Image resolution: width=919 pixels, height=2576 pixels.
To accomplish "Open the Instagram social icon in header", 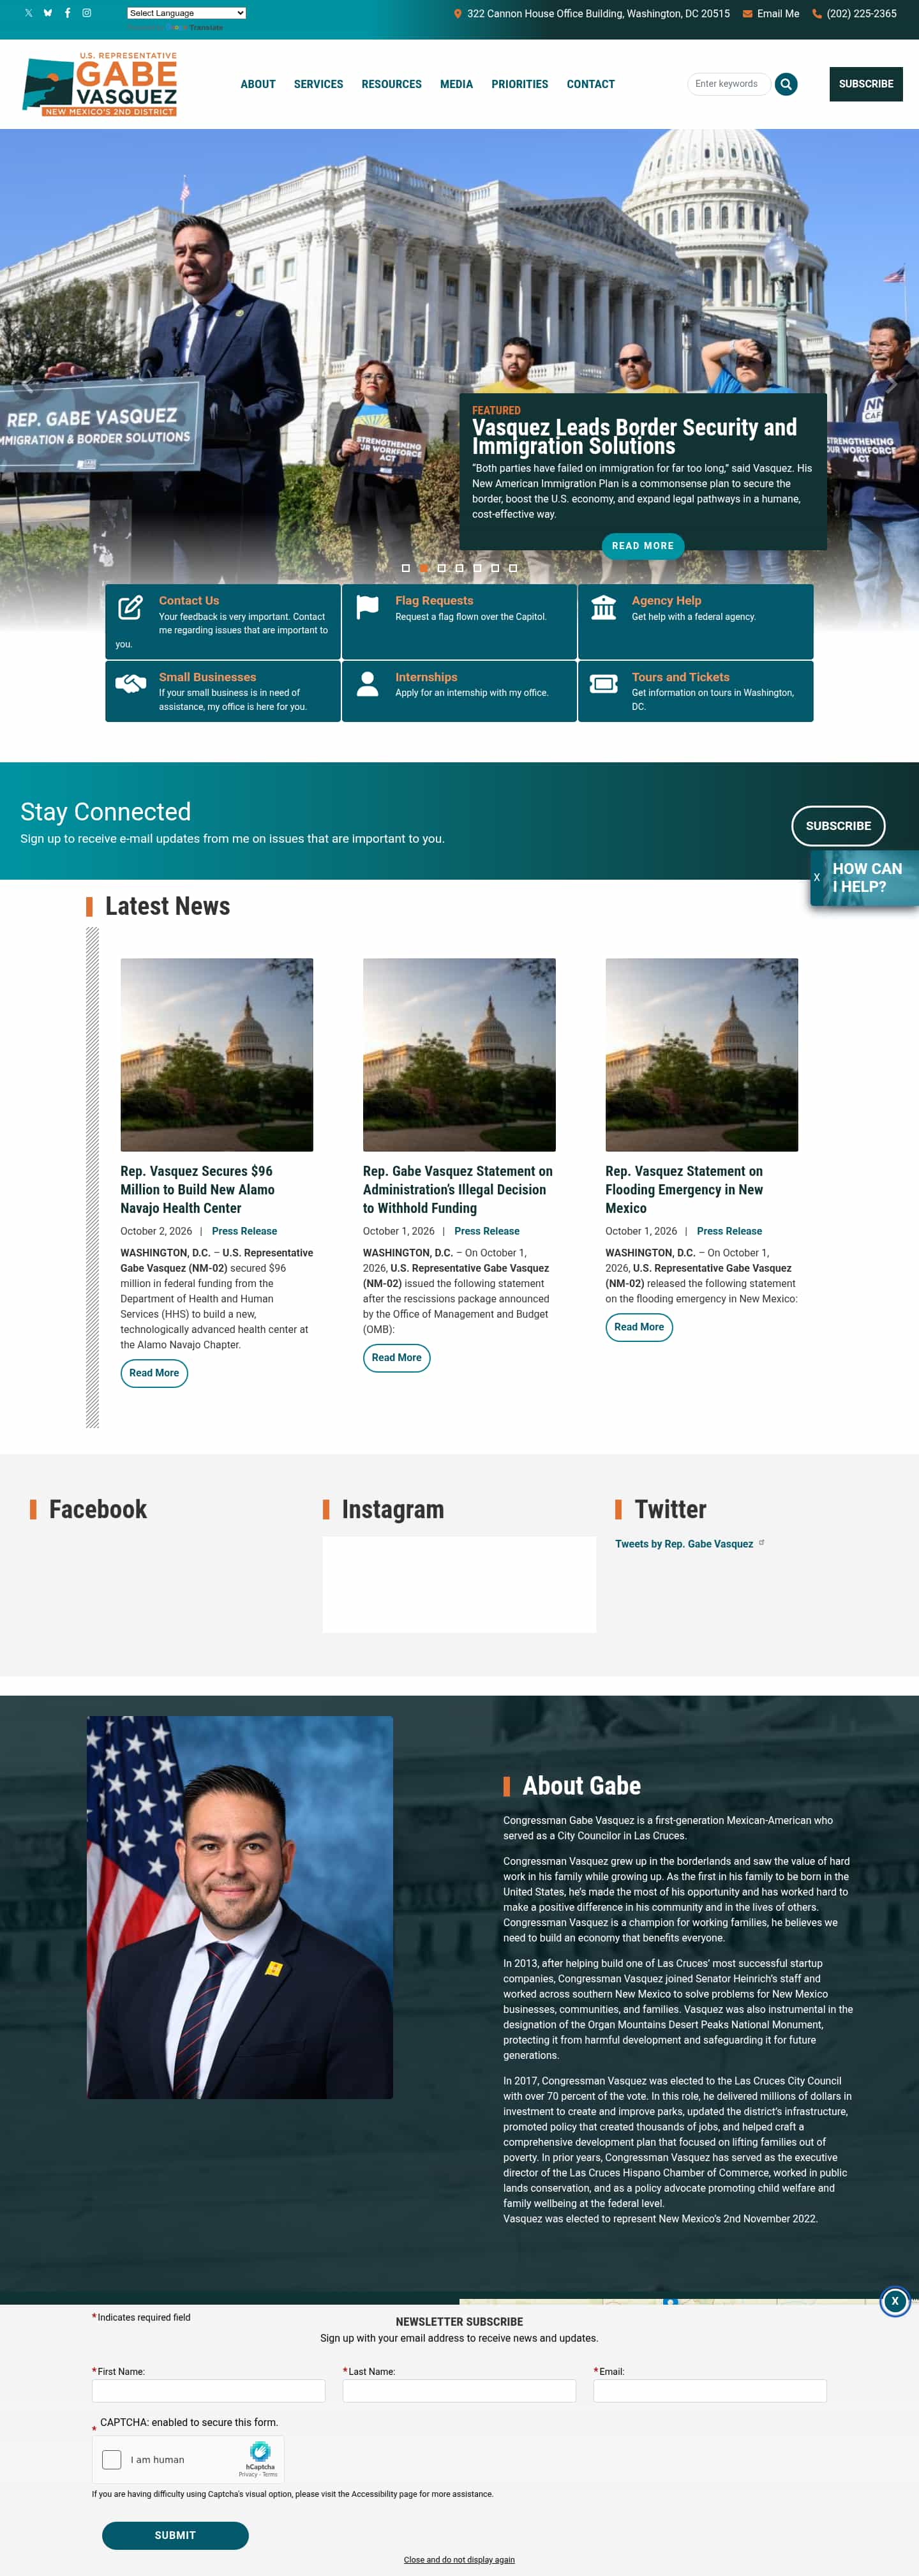I will click(87, 13).
